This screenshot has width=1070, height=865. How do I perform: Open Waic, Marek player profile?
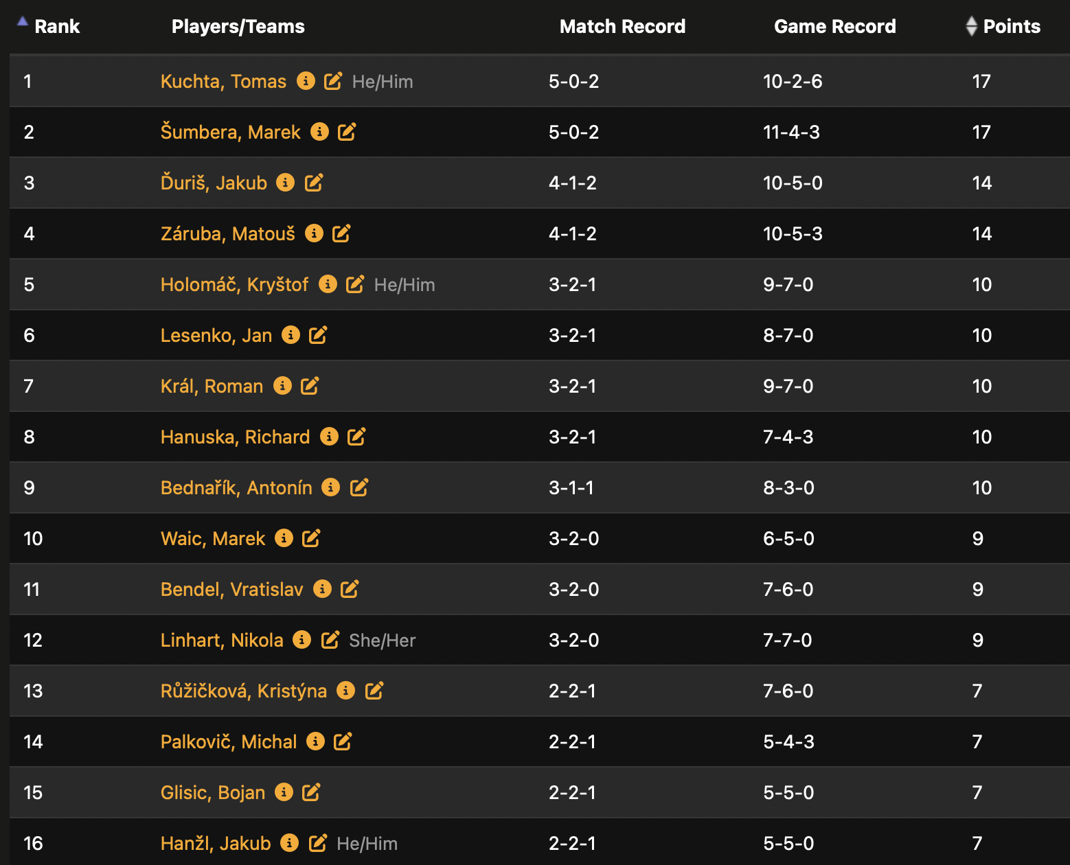pos(213,538)
